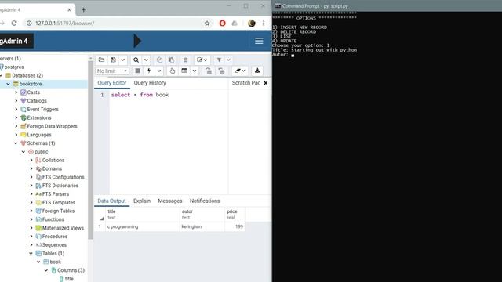The height and width of the screenshot is (282, 502).
Task: Expand the Casts tree node
Action: [16, 92]
